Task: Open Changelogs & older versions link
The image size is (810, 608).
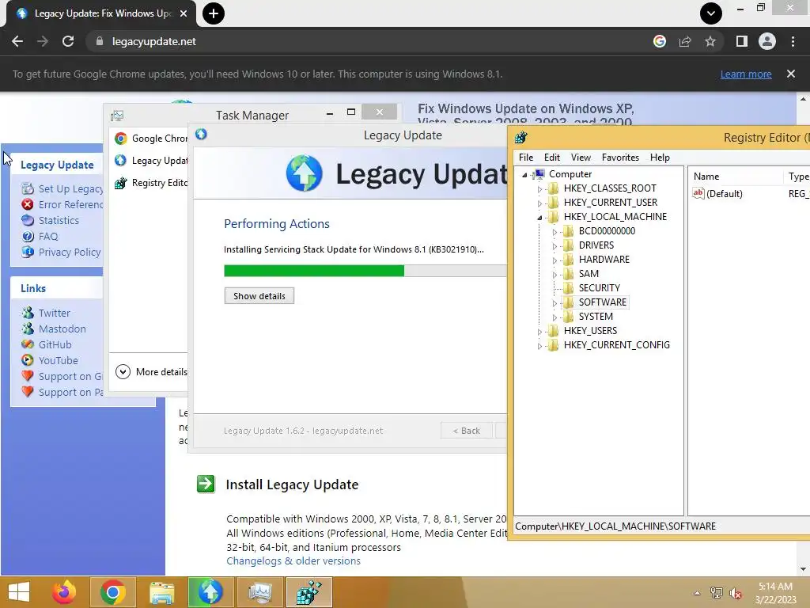Action: click(x=293, y=561)
